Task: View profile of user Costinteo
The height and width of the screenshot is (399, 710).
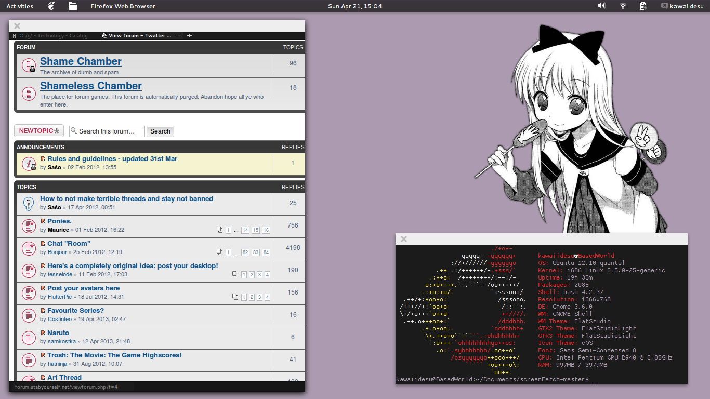Action: 60,320
